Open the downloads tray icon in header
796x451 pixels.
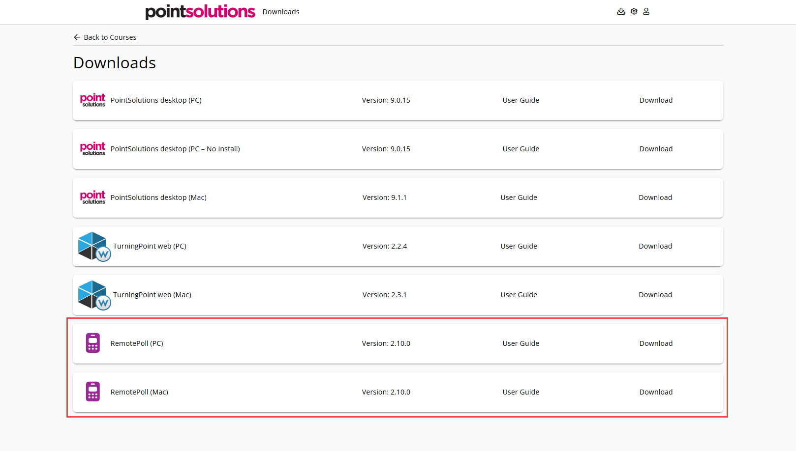click(621, 11)
